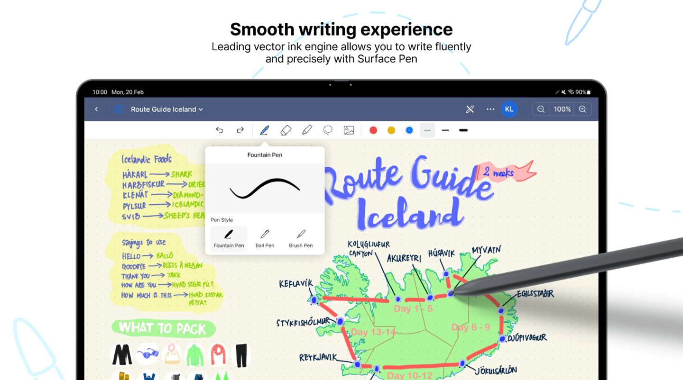Viewport: 683px width, 380px height.
Task: Undo the last stroke
Action: 219,130
